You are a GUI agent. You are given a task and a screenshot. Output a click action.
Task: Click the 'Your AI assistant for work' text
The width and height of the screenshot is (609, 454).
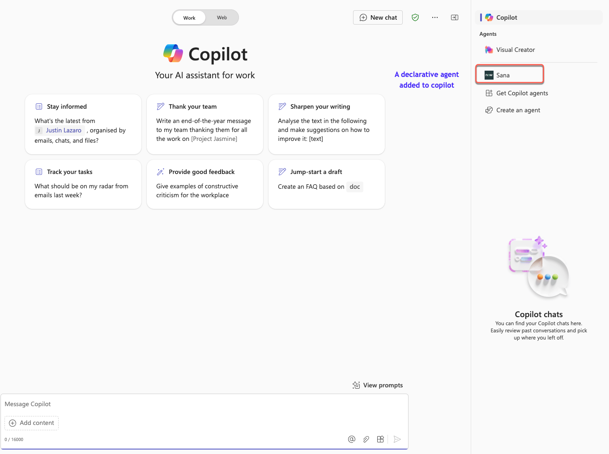[x=205, y=75]
